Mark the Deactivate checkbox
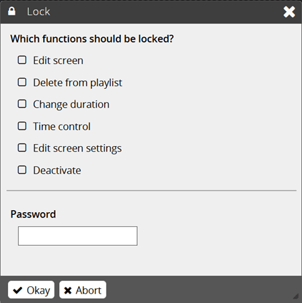Screen dimensions: 302x303 click(x=22, y=170)
